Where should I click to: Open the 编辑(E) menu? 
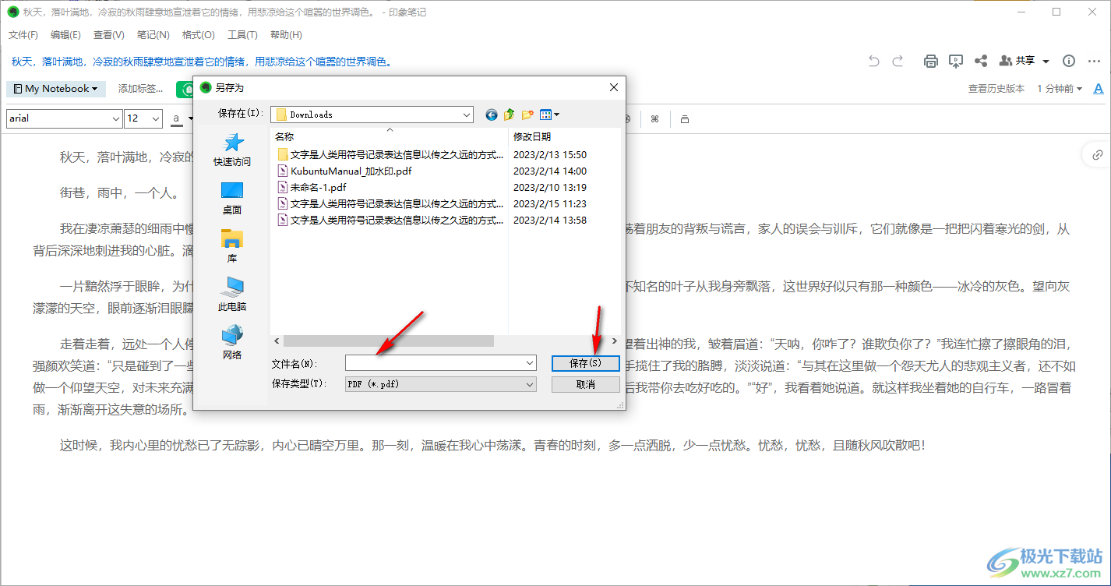65,35
